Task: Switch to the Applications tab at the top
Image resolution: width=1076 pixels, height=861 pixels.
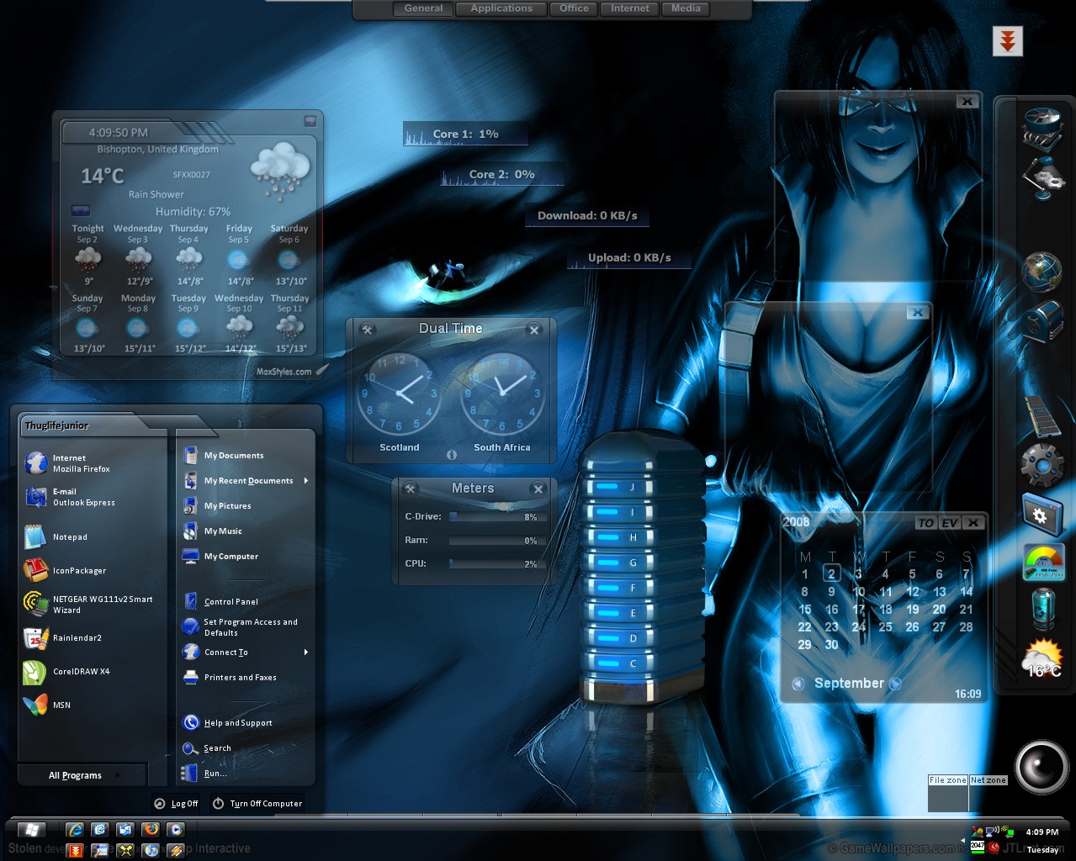Action: (501, 8)
